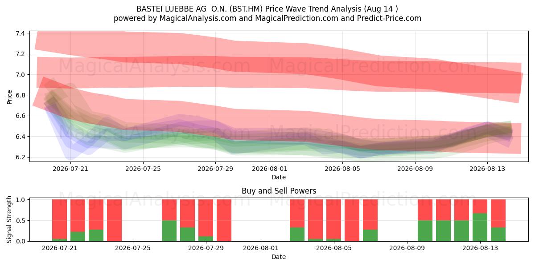
Task: Click the 7.0 tick on the Price axis
Action: point(21,75)
